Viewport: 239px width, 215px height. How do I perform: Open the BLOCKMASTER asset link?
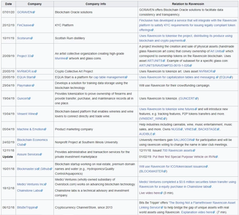(153, 171)
